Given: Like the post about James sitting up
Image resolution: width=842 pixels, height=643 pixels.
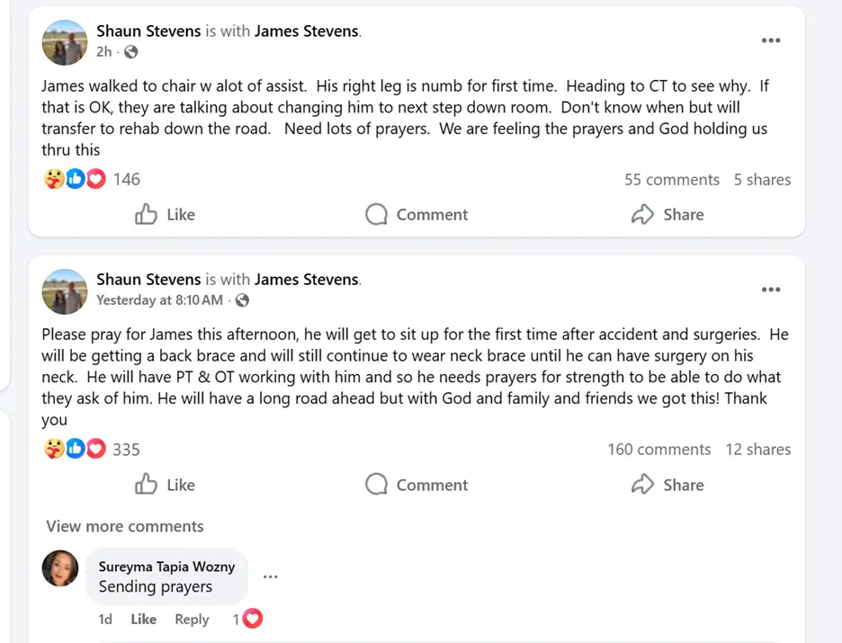Looking at the screenshot, I should [165, 485].
